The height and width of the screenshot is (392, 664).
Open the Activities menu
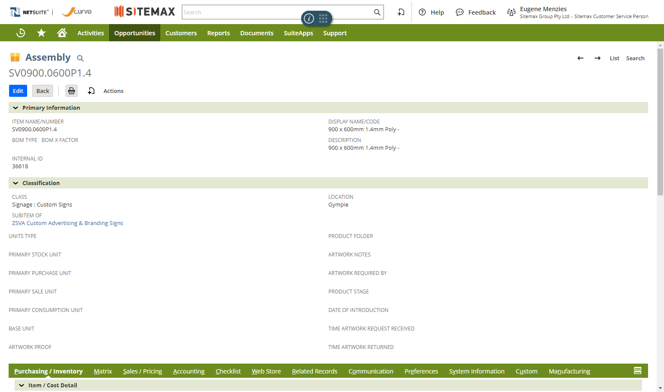(90, 33)
